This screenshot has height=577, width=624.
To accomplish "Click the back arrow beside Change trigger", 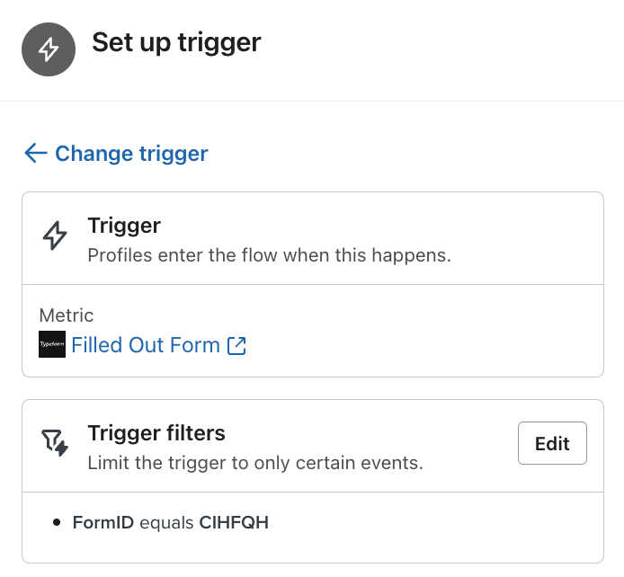I will (x=35, y=154).
